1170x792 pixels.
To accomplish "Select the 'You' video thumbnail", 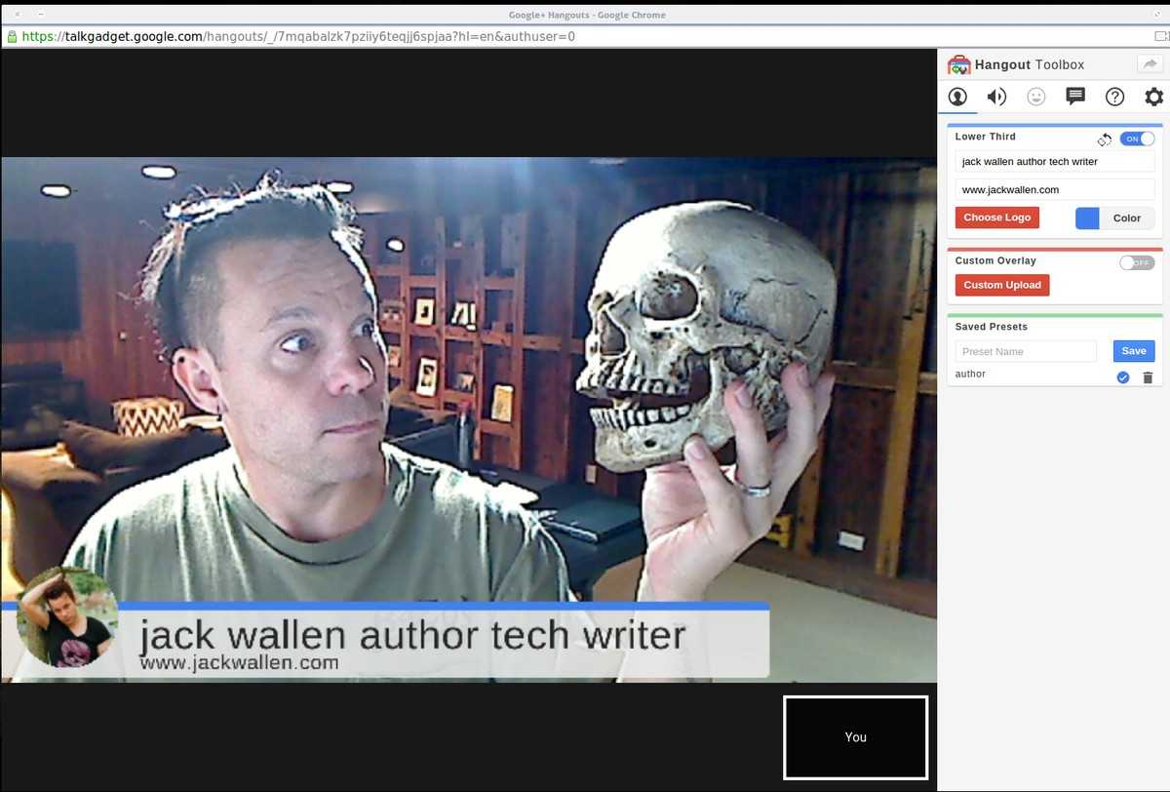I will (855, 737).
